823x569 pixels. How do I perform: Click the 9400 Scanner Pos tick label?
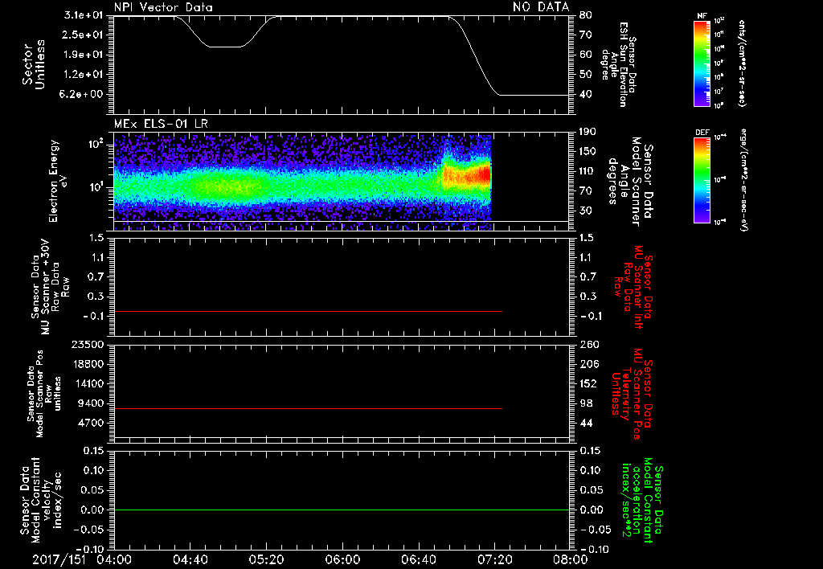coord(91,403)
